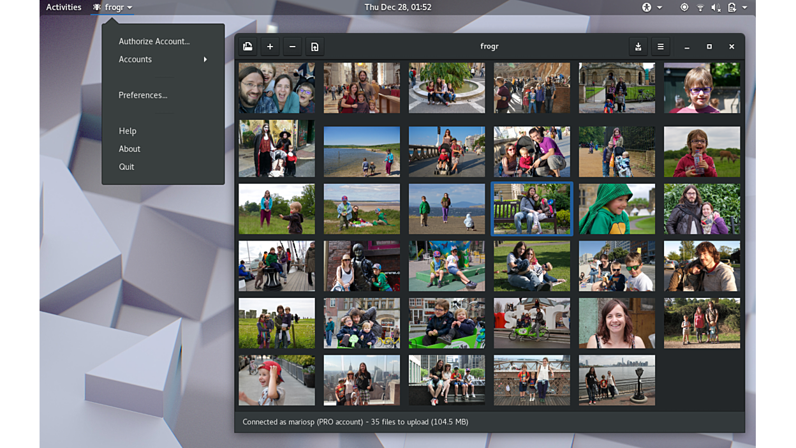Select Help in the app menu

coord(128,131)
